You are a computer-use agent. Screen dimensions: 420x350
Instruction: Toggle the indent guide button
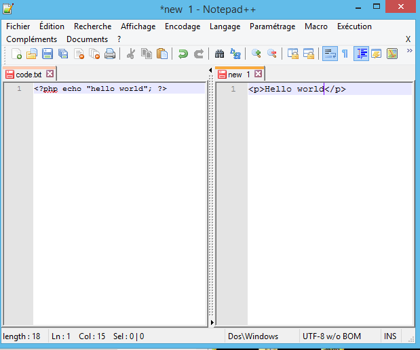(361, 54)
